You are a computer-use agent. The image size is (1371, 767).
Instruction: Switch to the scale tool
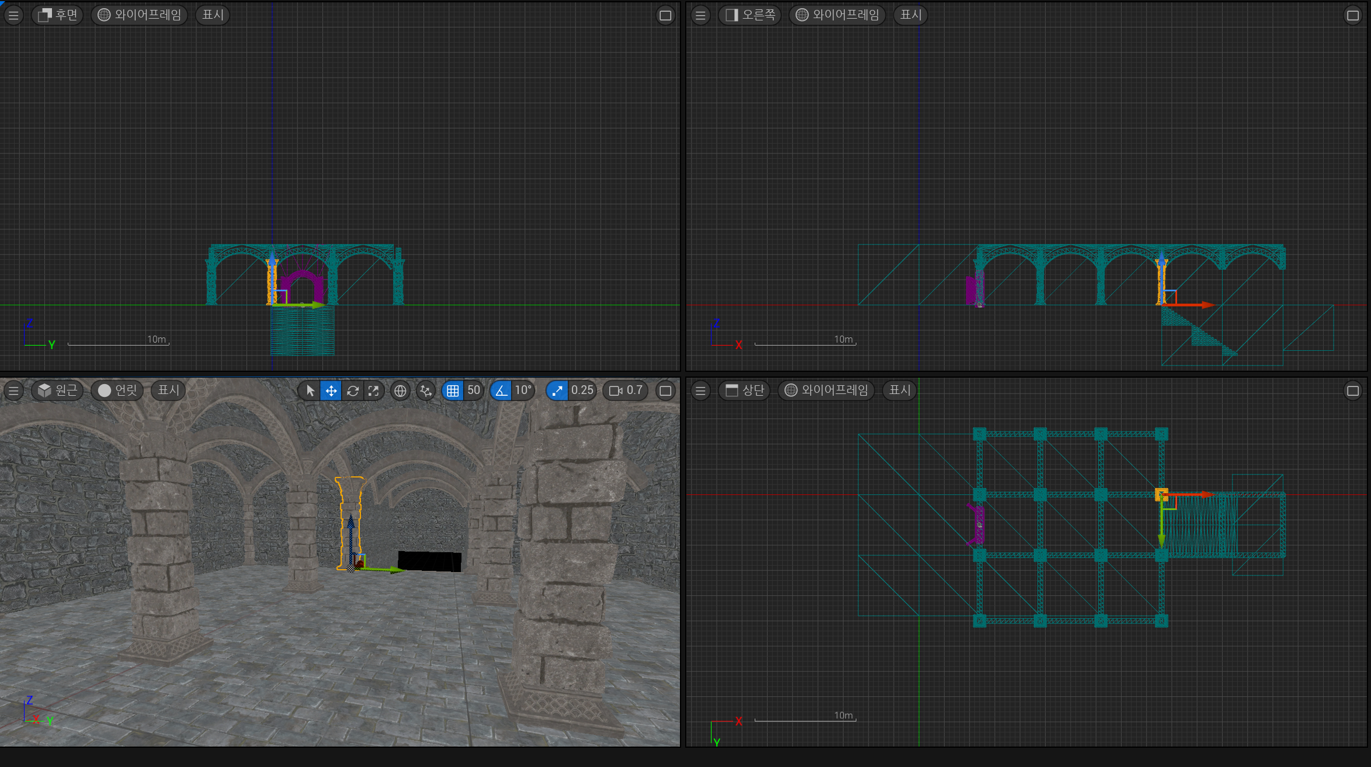pyautogui.click(x=373, y=391)
